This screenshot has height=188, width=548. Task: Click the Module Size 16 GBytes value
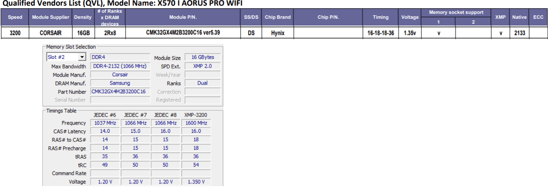click(203, 57)
